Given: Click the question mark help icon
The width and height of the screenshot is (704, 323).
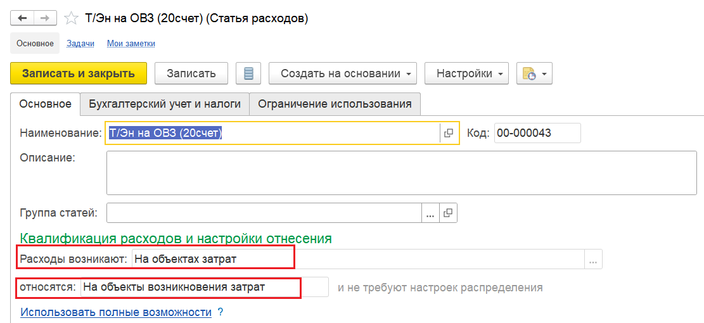Looking at the screenshot, I should pos(220,312).
